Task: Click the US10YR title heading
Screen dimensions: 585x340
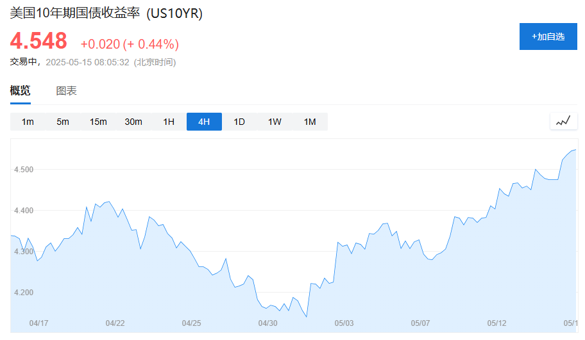Action: (x=106, y=13)
